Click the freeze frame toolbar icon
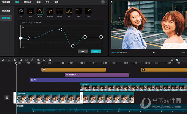Screen dimensions: 187x114 pyautogui.click(x=26, y=60)
